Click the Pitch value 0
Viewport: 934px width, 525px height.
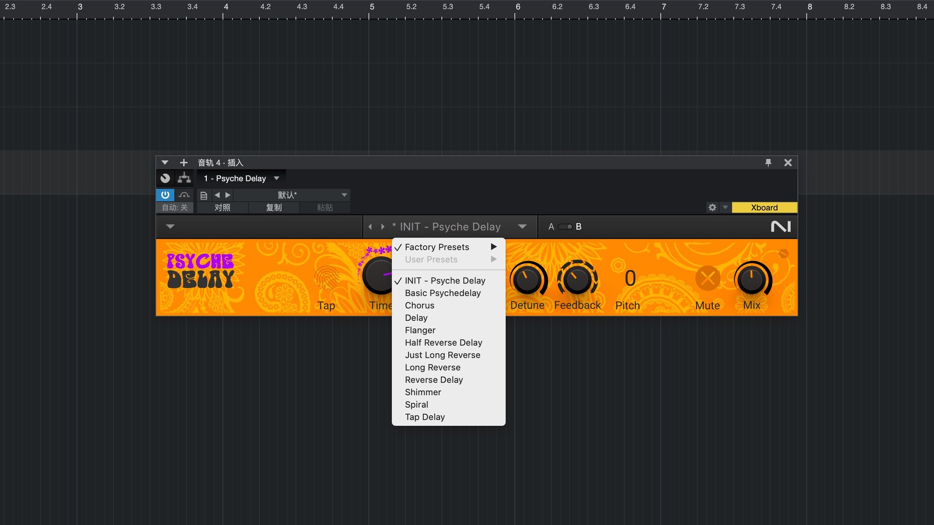tap(630, 279)
